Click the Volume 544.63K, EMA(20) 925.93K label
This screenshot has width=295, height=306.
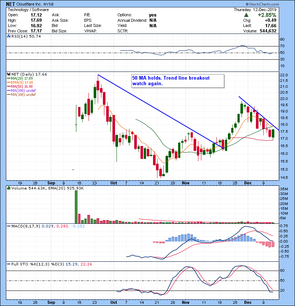pos(48,188)
